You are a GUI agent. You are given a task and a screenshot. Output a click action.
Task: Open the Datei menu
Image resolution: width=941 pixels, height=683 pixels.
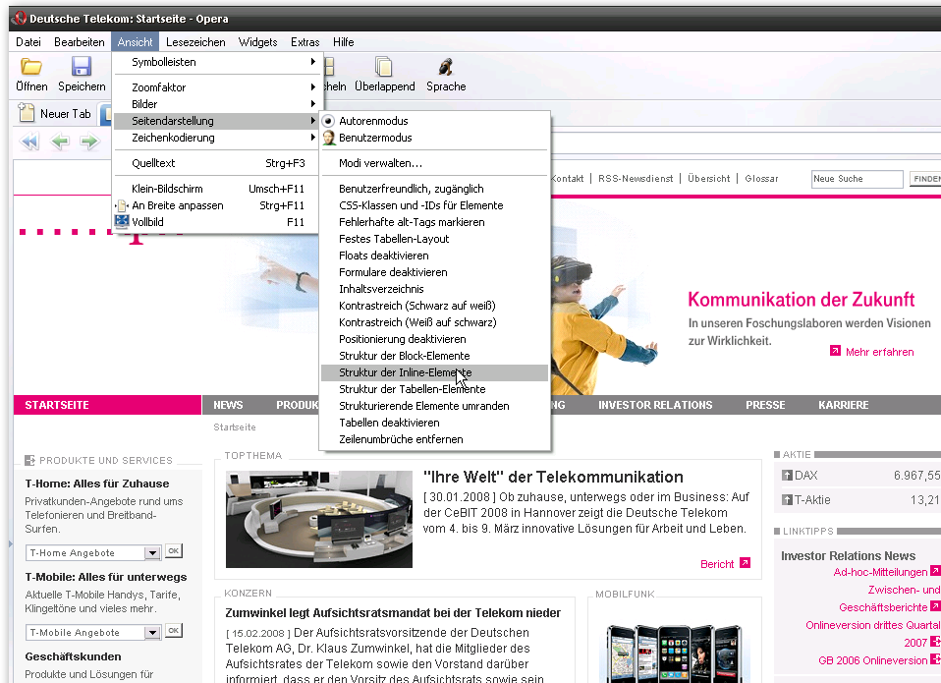click(x=28, y=42)
